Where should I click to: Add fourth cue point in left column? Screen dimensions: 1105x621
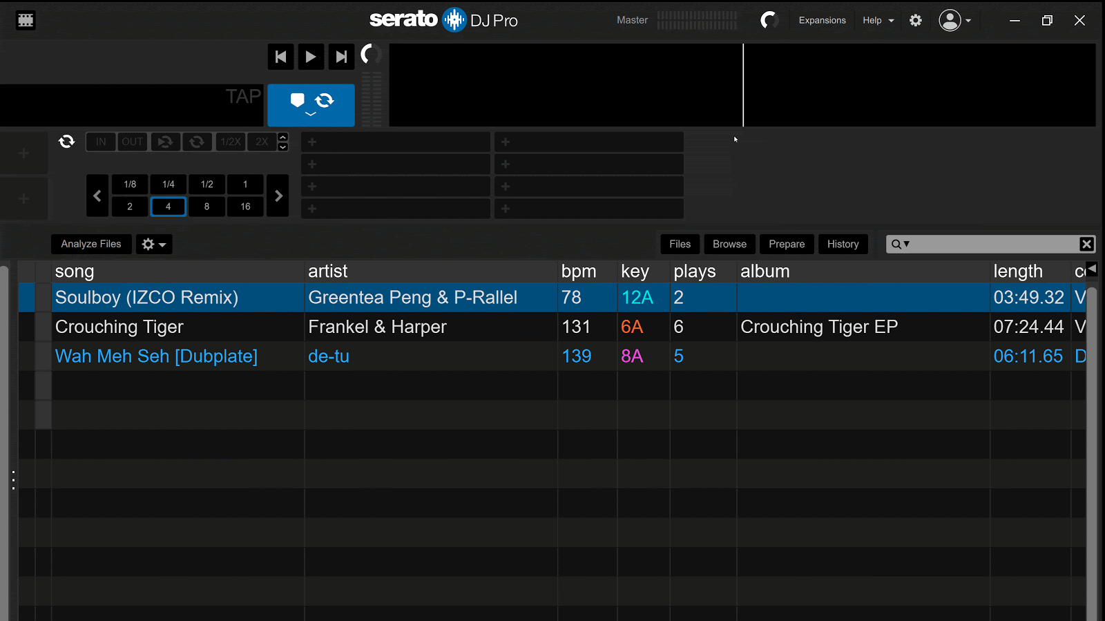tap(396, 209)
